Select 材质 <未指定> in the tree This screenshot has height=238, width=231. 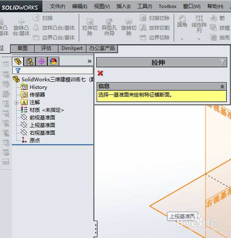(42, 110)
